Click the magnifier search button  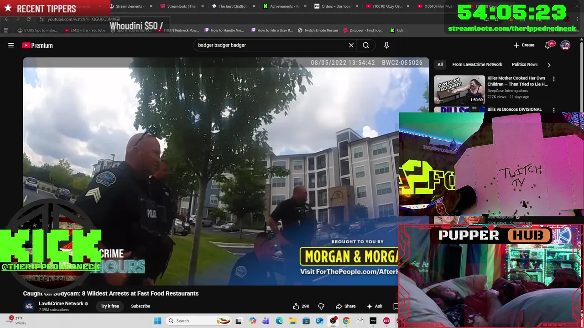click(x=366, y=45)
